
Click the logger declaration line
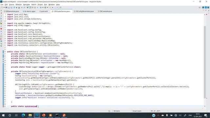tap(46, 67)
